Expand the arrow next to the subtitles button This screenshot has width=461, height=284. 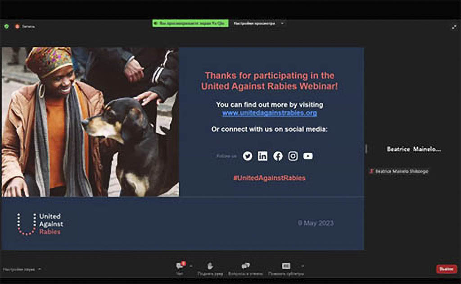pos(303,266)
